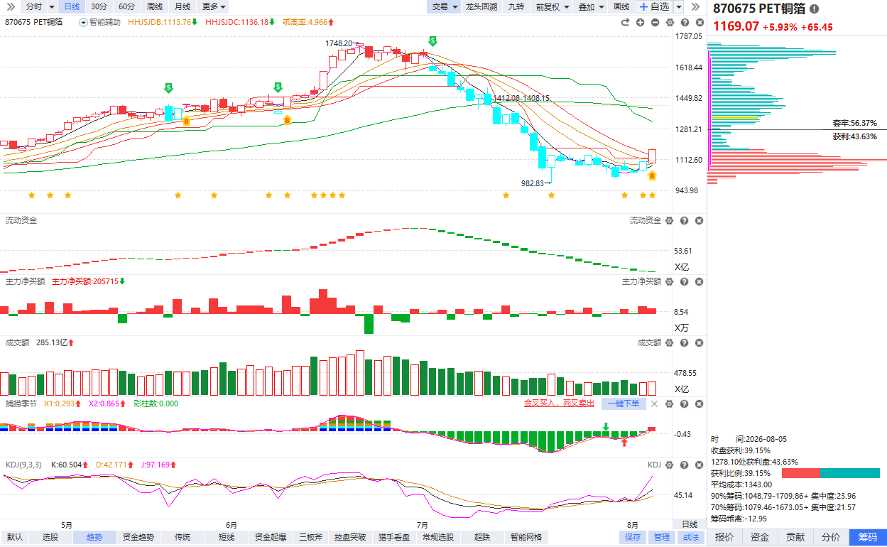Select the 分价 tab in the right panel

pyautogui.click(x=830, y=537)
